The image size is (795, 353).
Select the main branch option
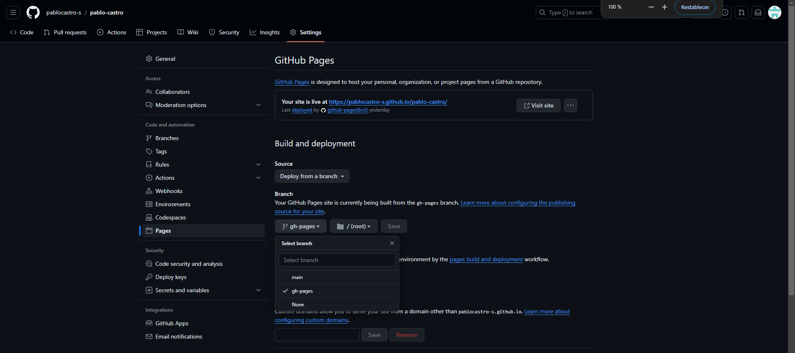(337, 277)
